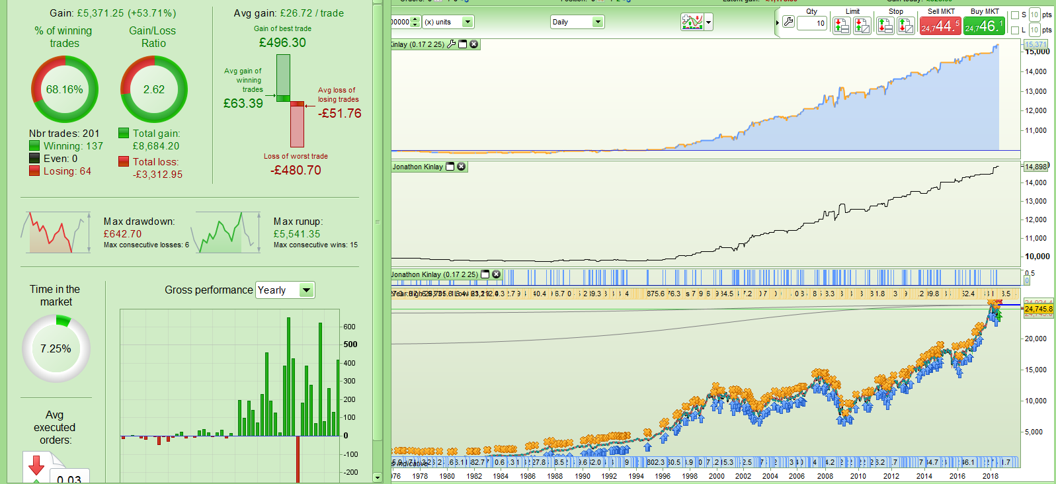Click the % of winning trades donut chart
This screenshot has width=1056, height=484.
pos(65,89)
